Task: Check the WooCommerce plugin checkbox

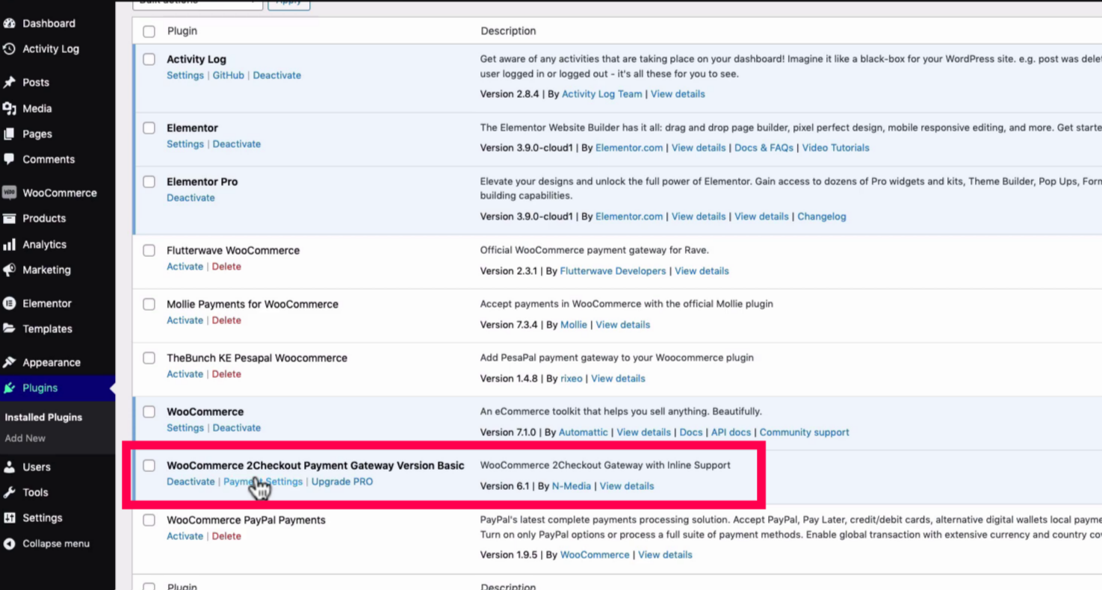Action: click(149, 412)
